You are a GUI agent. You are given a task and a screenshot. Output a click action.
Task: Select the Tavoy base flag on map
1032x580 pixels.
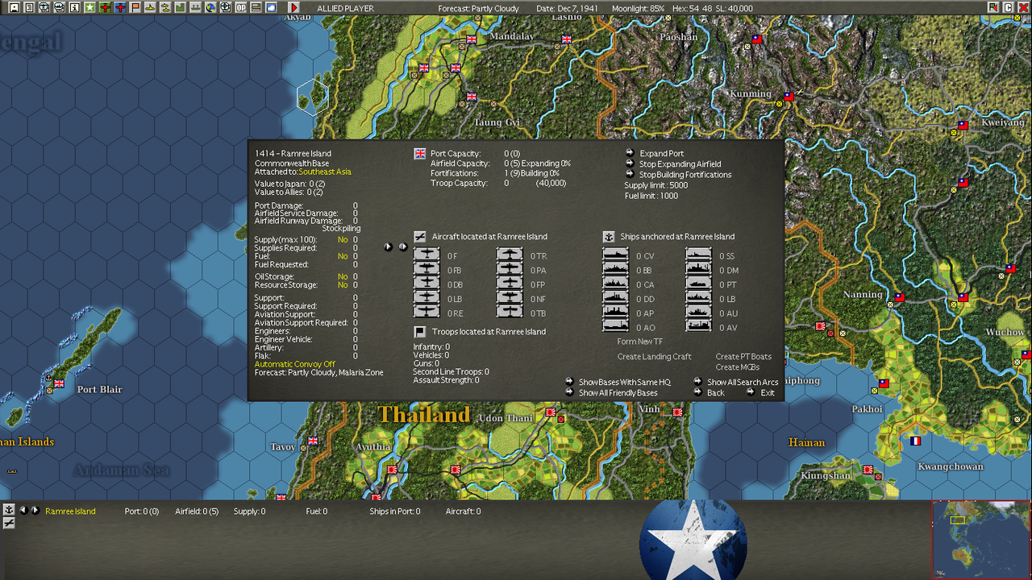point(313,441)
